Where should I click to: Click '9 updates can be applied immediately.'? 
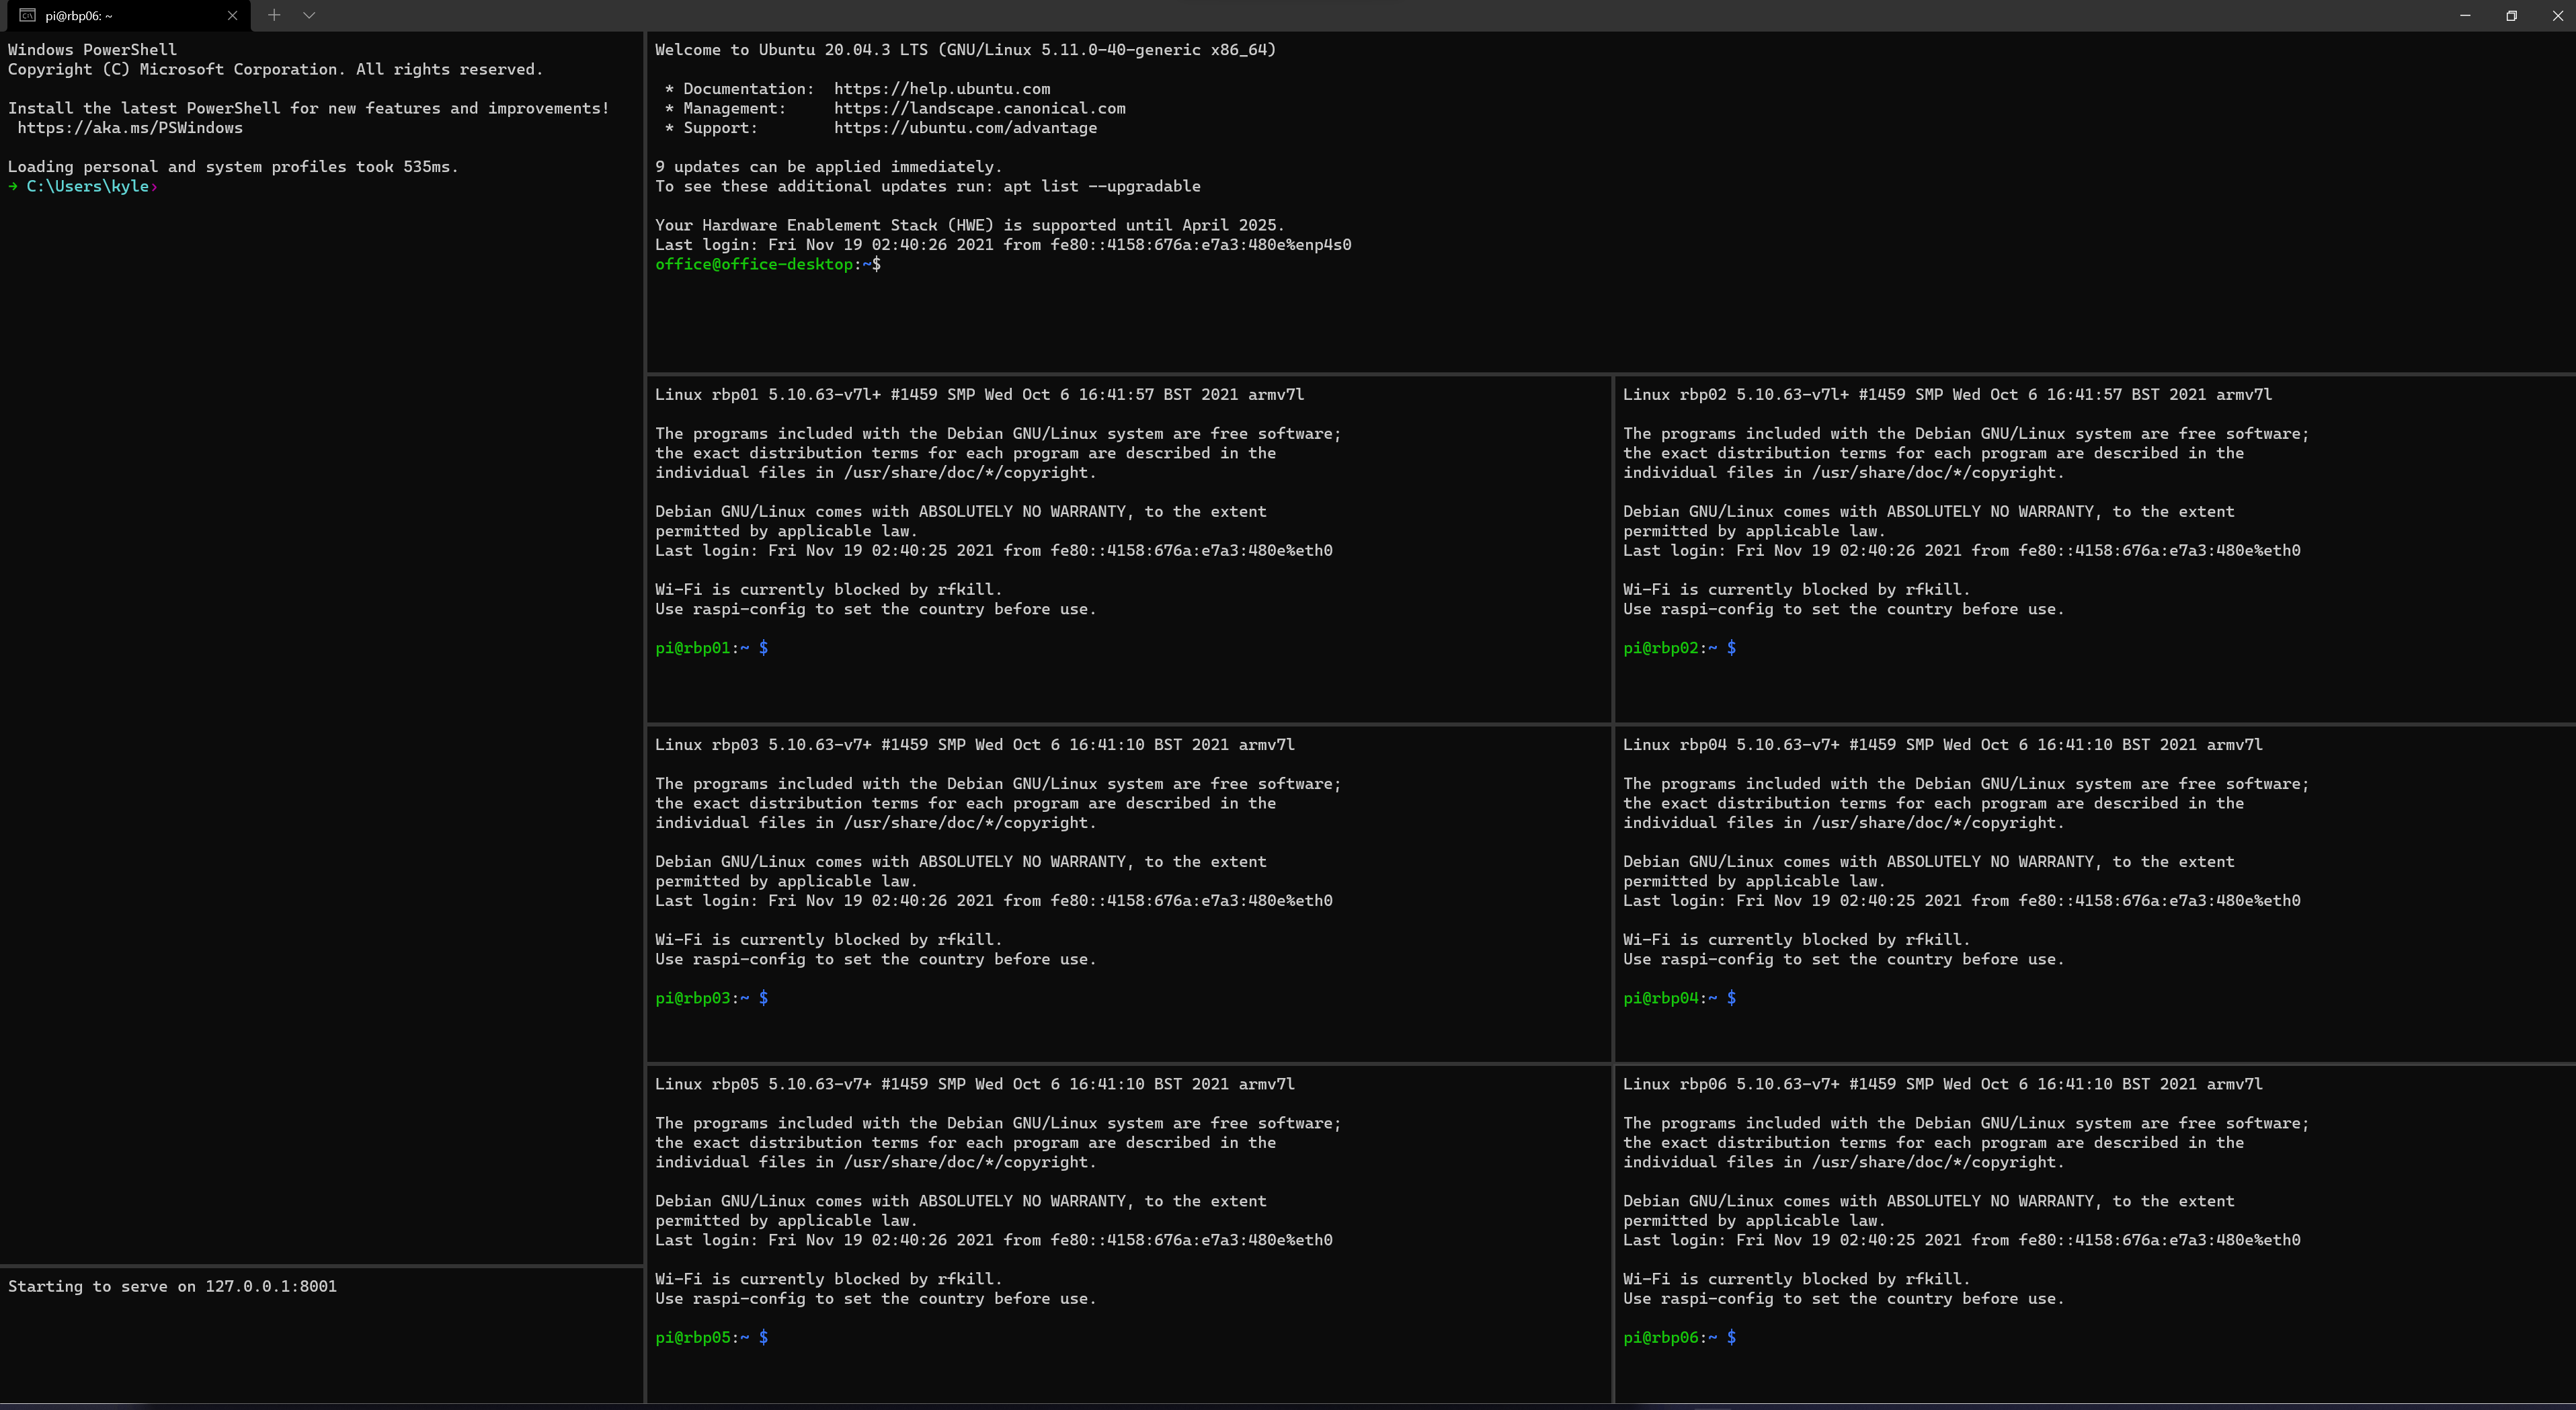828,167
